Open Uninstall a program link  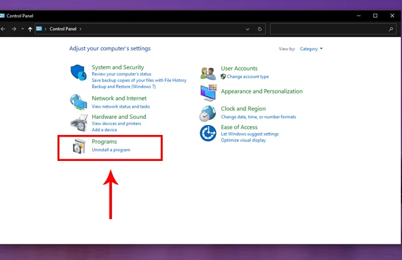point(111,150)
